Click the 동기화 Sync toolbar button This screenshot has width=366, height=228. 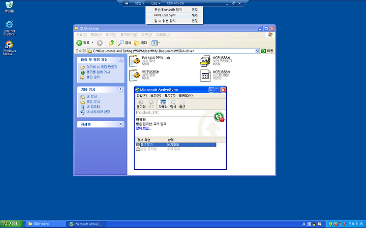(x=141, y=104)
